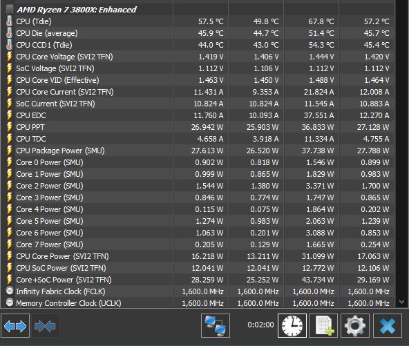Select Core 2 Power (SMU) label

click(50, 186)
